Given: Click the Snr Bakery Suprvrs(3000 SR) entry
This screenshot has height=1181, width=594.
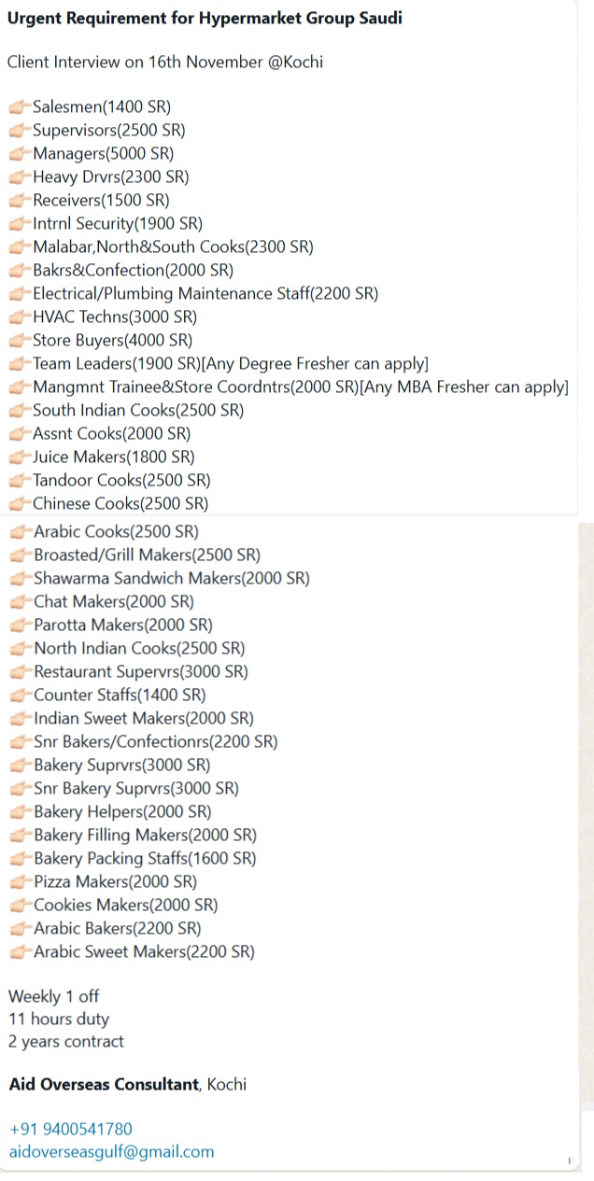Looking at the screenshot, I should point(136,789).
